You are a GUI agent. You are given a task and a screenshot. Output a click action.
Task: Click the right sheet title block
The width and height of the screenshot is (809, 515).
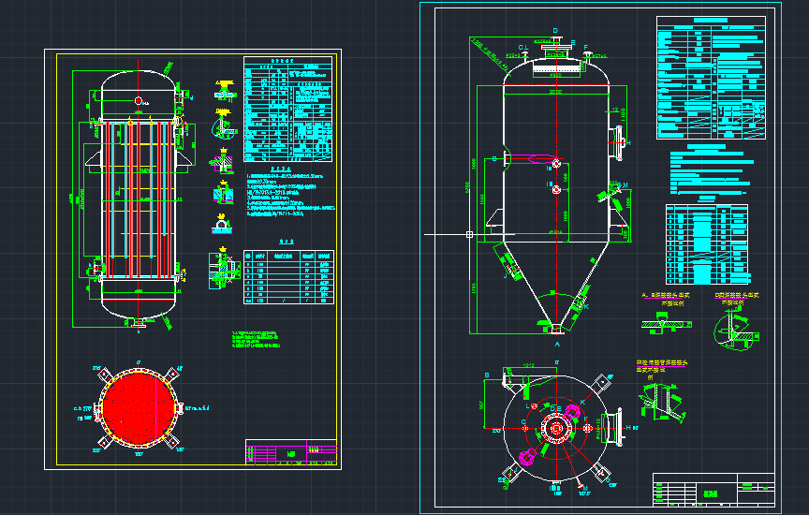pyautogui.click(x=713, y=489)
